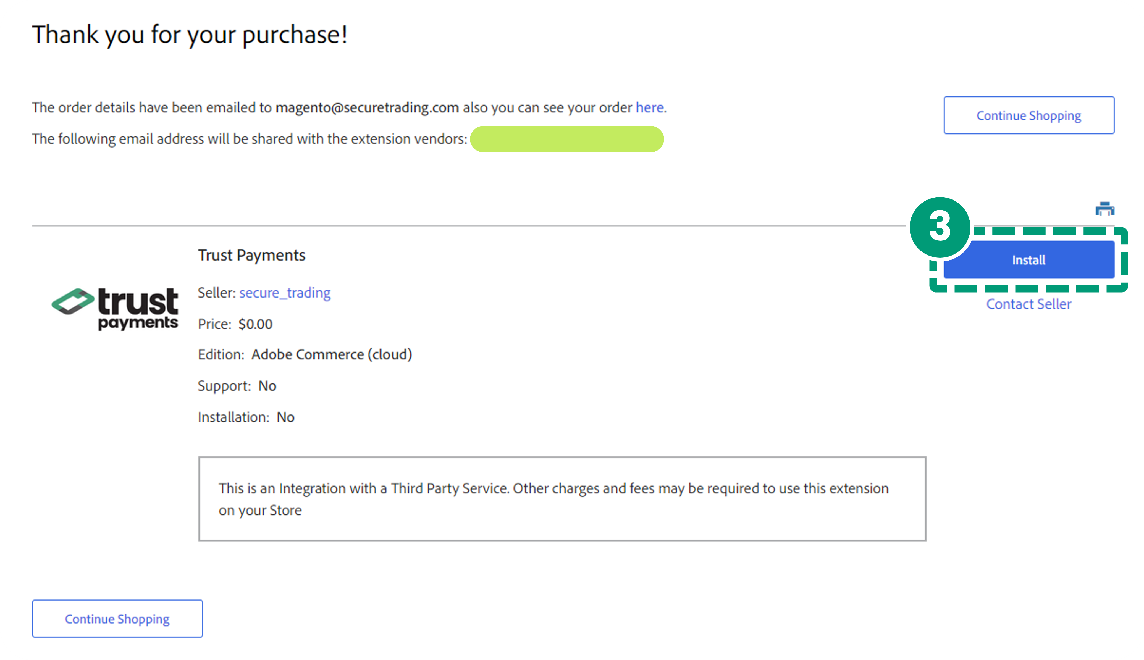The image size is (1144, 660).
Task: Click the magento@securetrading.com email text
Action: coord(367,107)
